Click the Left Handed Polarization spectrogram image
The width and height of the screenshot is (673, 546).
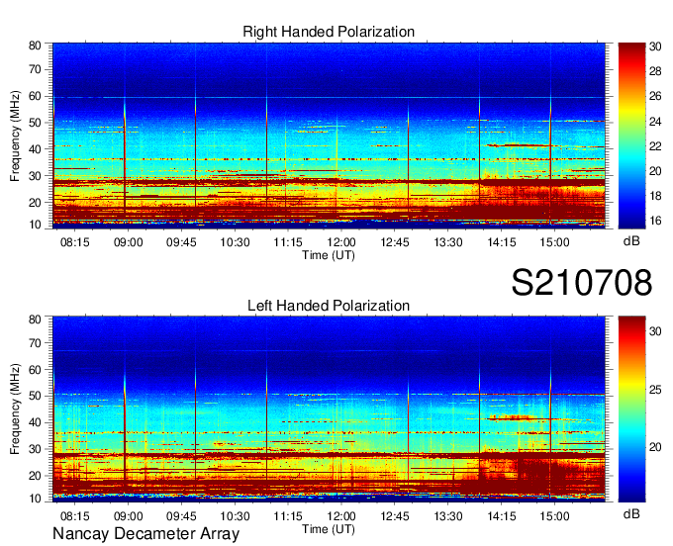pos(329,409)
